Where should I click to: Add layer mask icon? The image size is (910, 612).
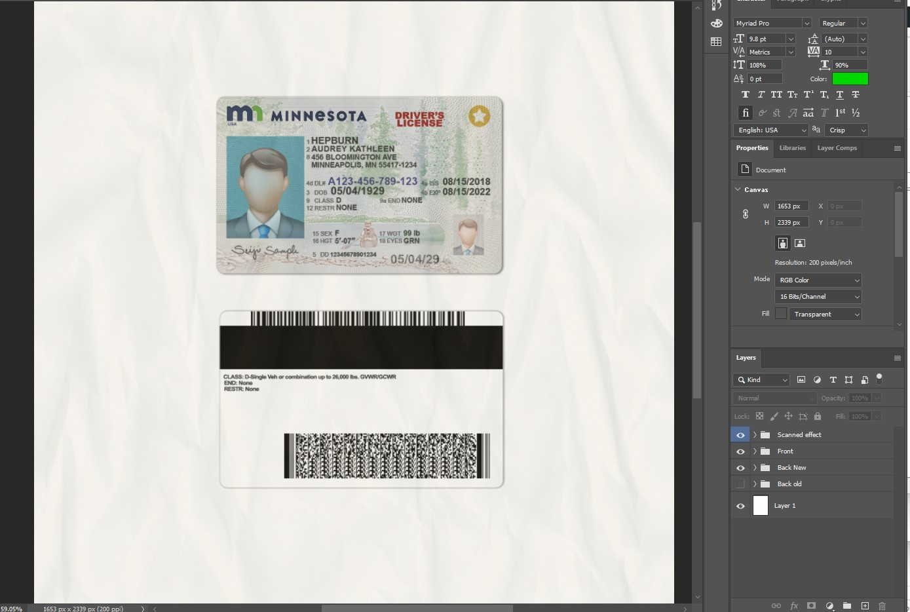point(811,605)
